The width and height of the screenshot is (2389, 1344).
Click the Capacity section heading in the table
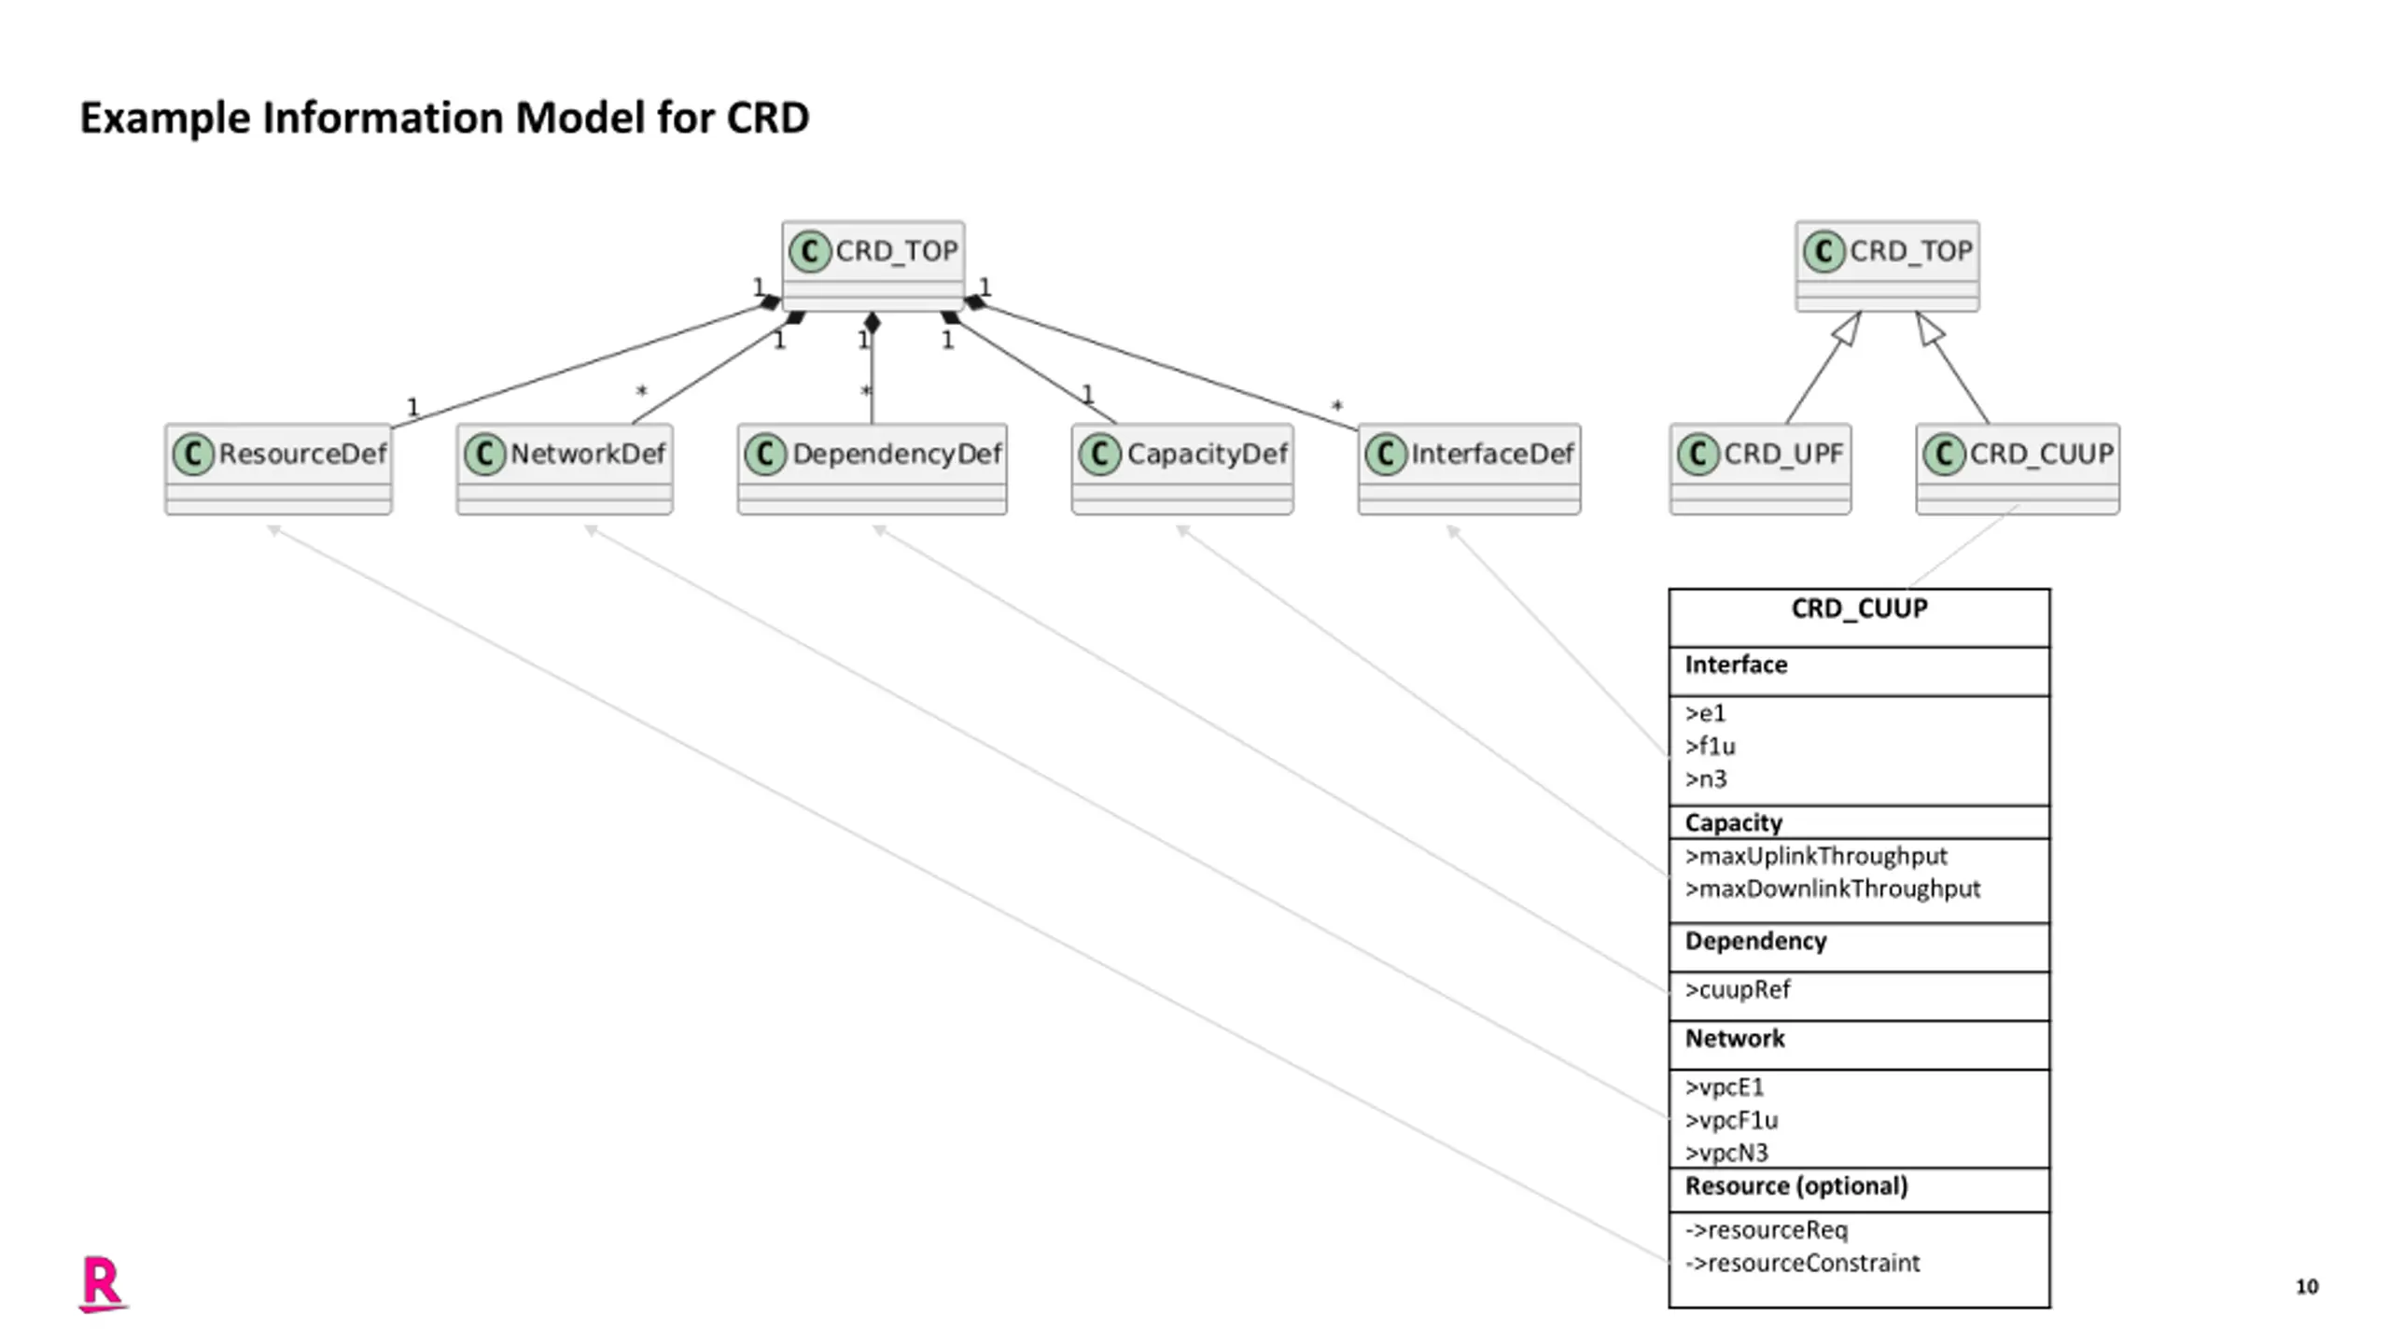click(x=1733, y=822)
